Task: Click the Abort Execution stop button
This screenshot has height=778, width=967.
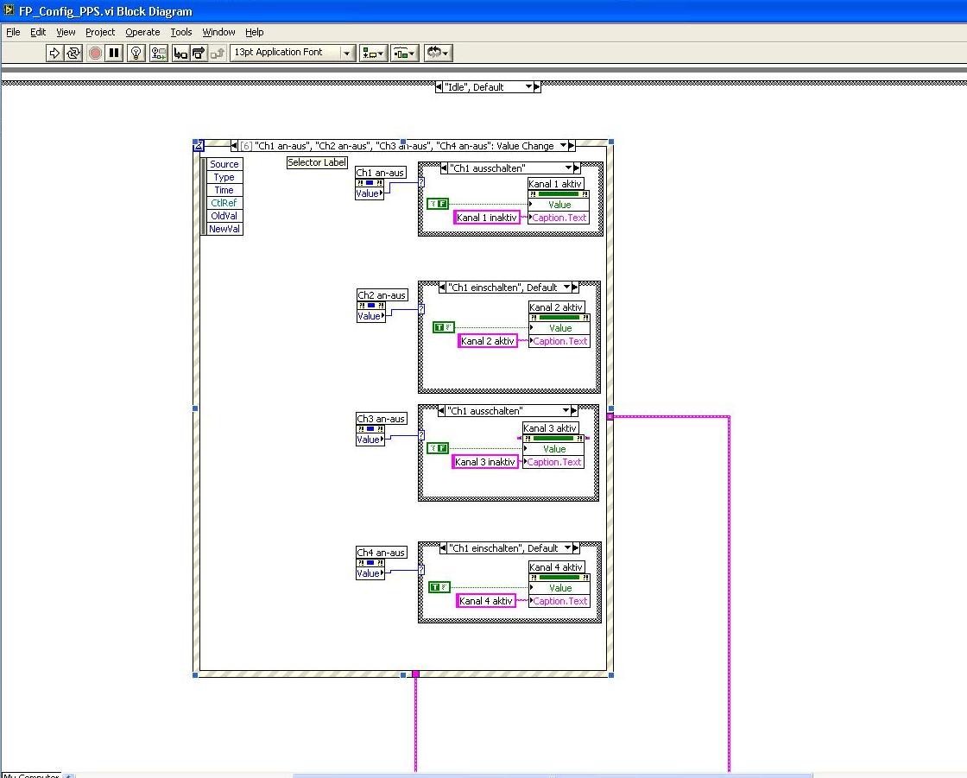Action: [x=95, y=53]
